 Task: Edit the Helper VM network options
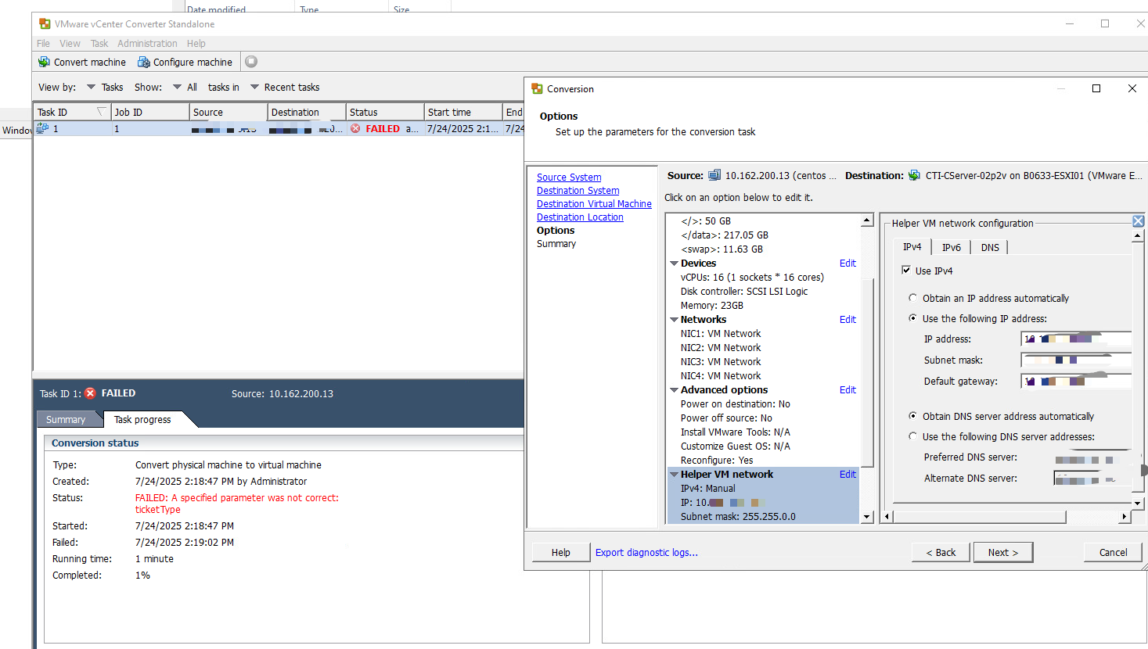pos(848,475)
